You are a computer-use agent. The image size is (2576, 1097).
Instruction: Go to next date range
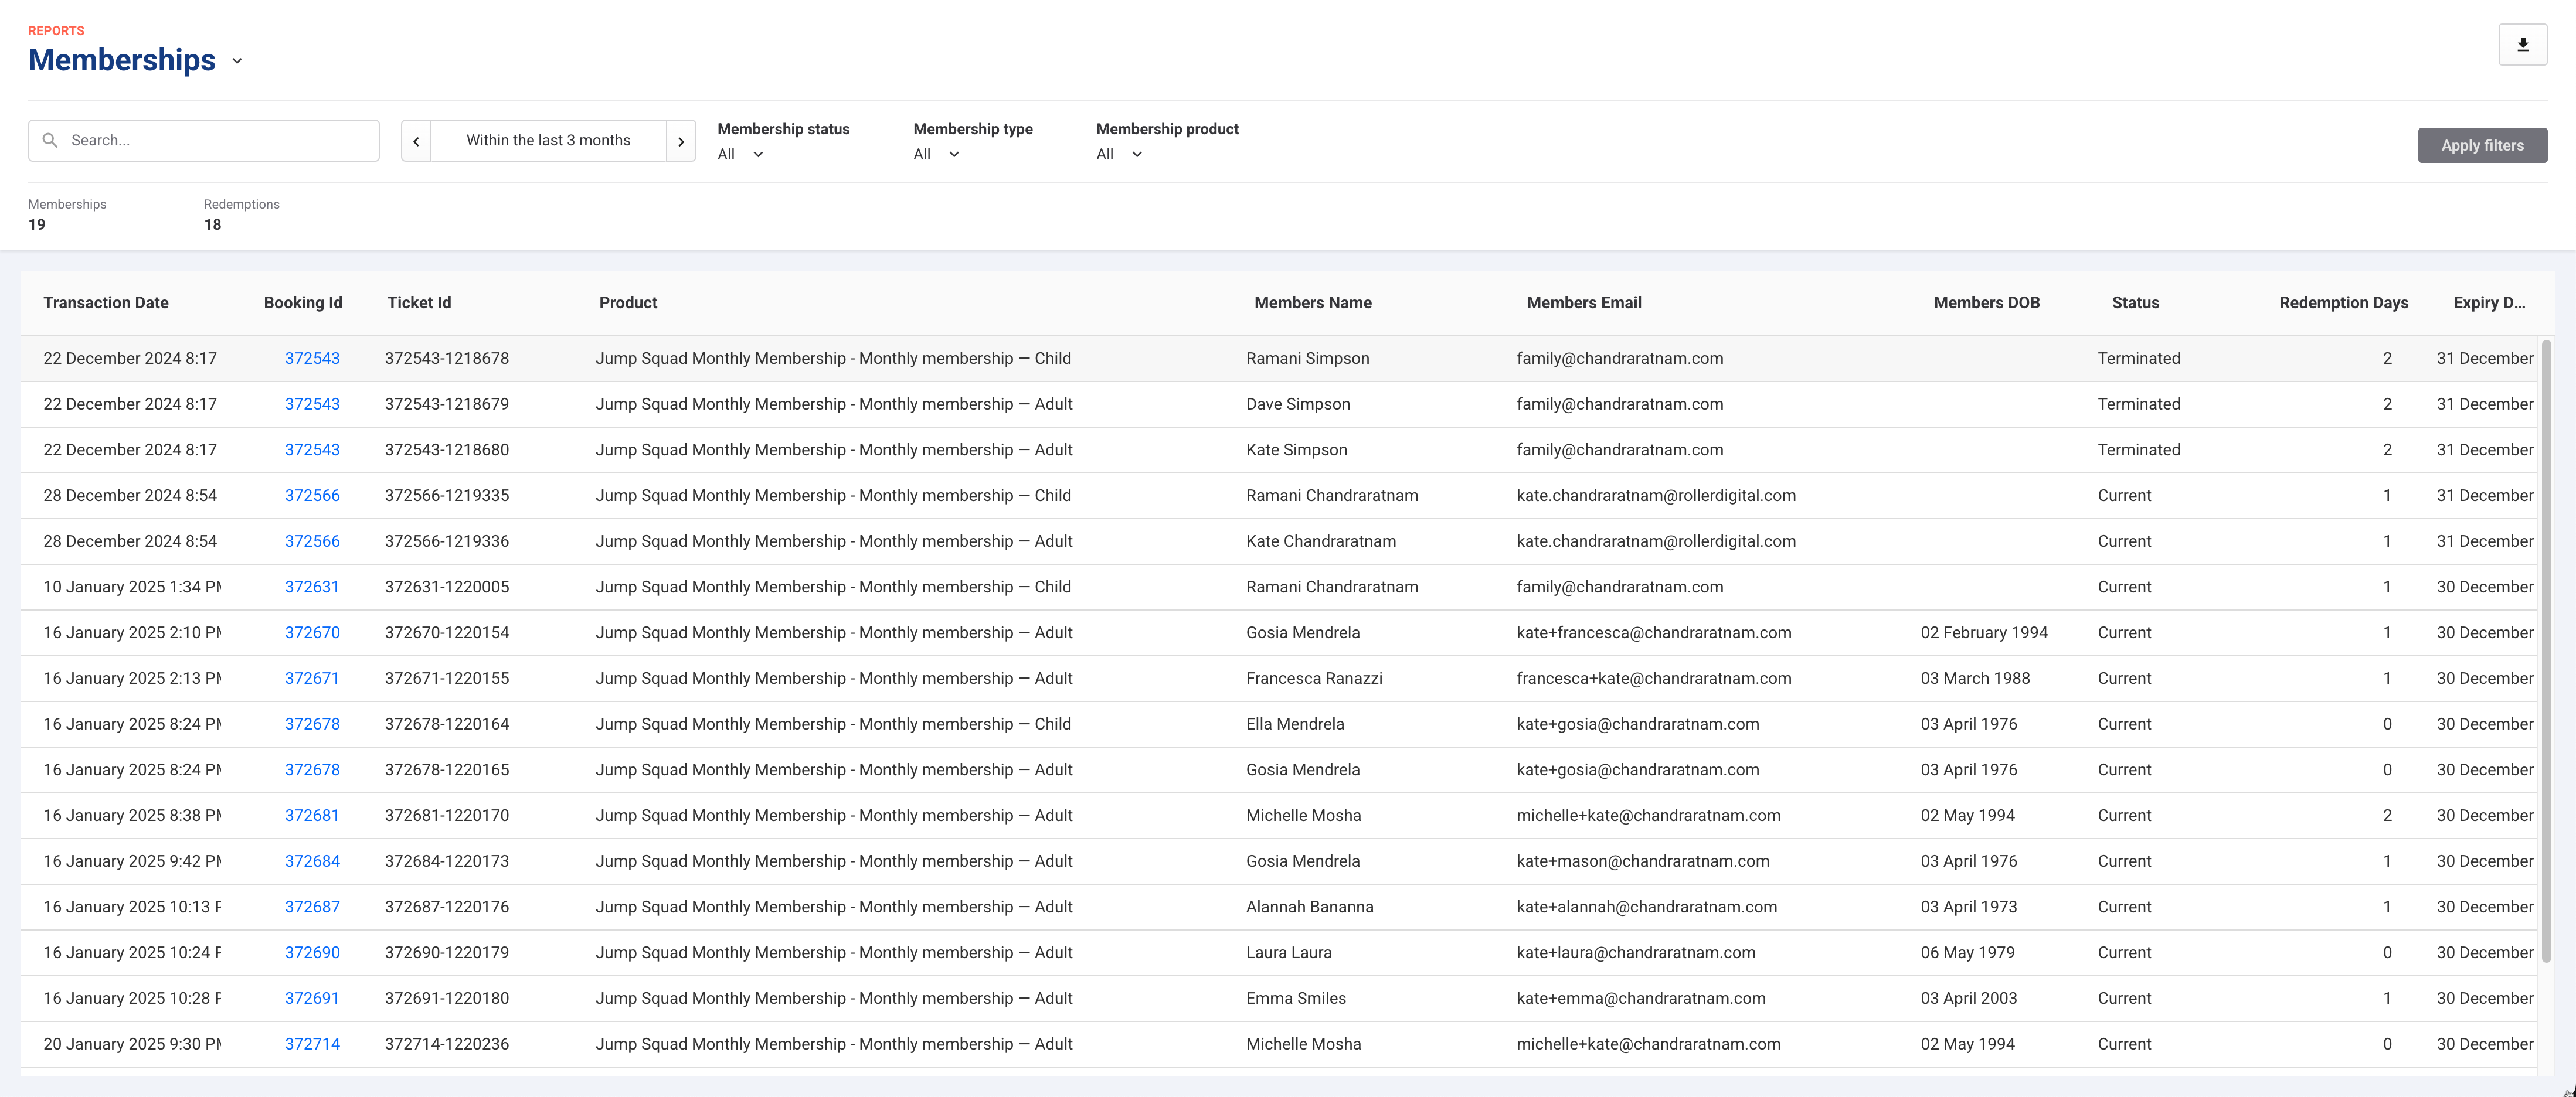tap(681, 141)
